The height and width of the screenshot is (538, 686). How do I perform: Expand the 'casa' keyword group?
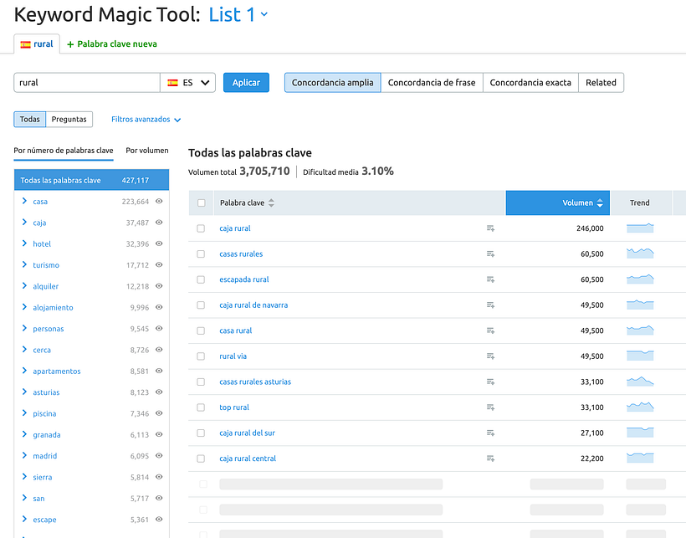tap(24, 201)
